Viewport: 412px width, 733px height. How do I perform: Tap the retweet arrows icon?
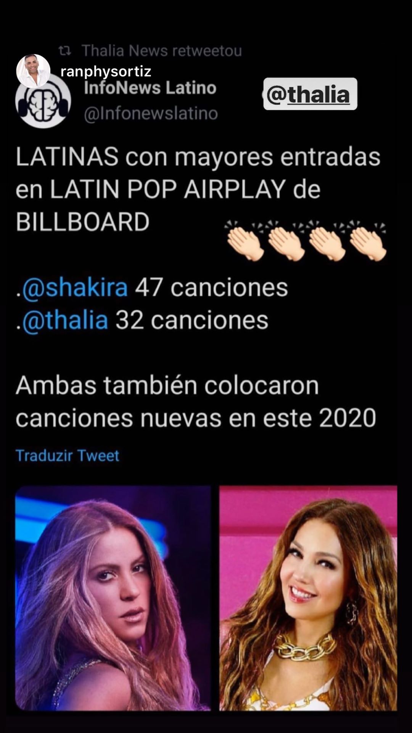(65, 50)
